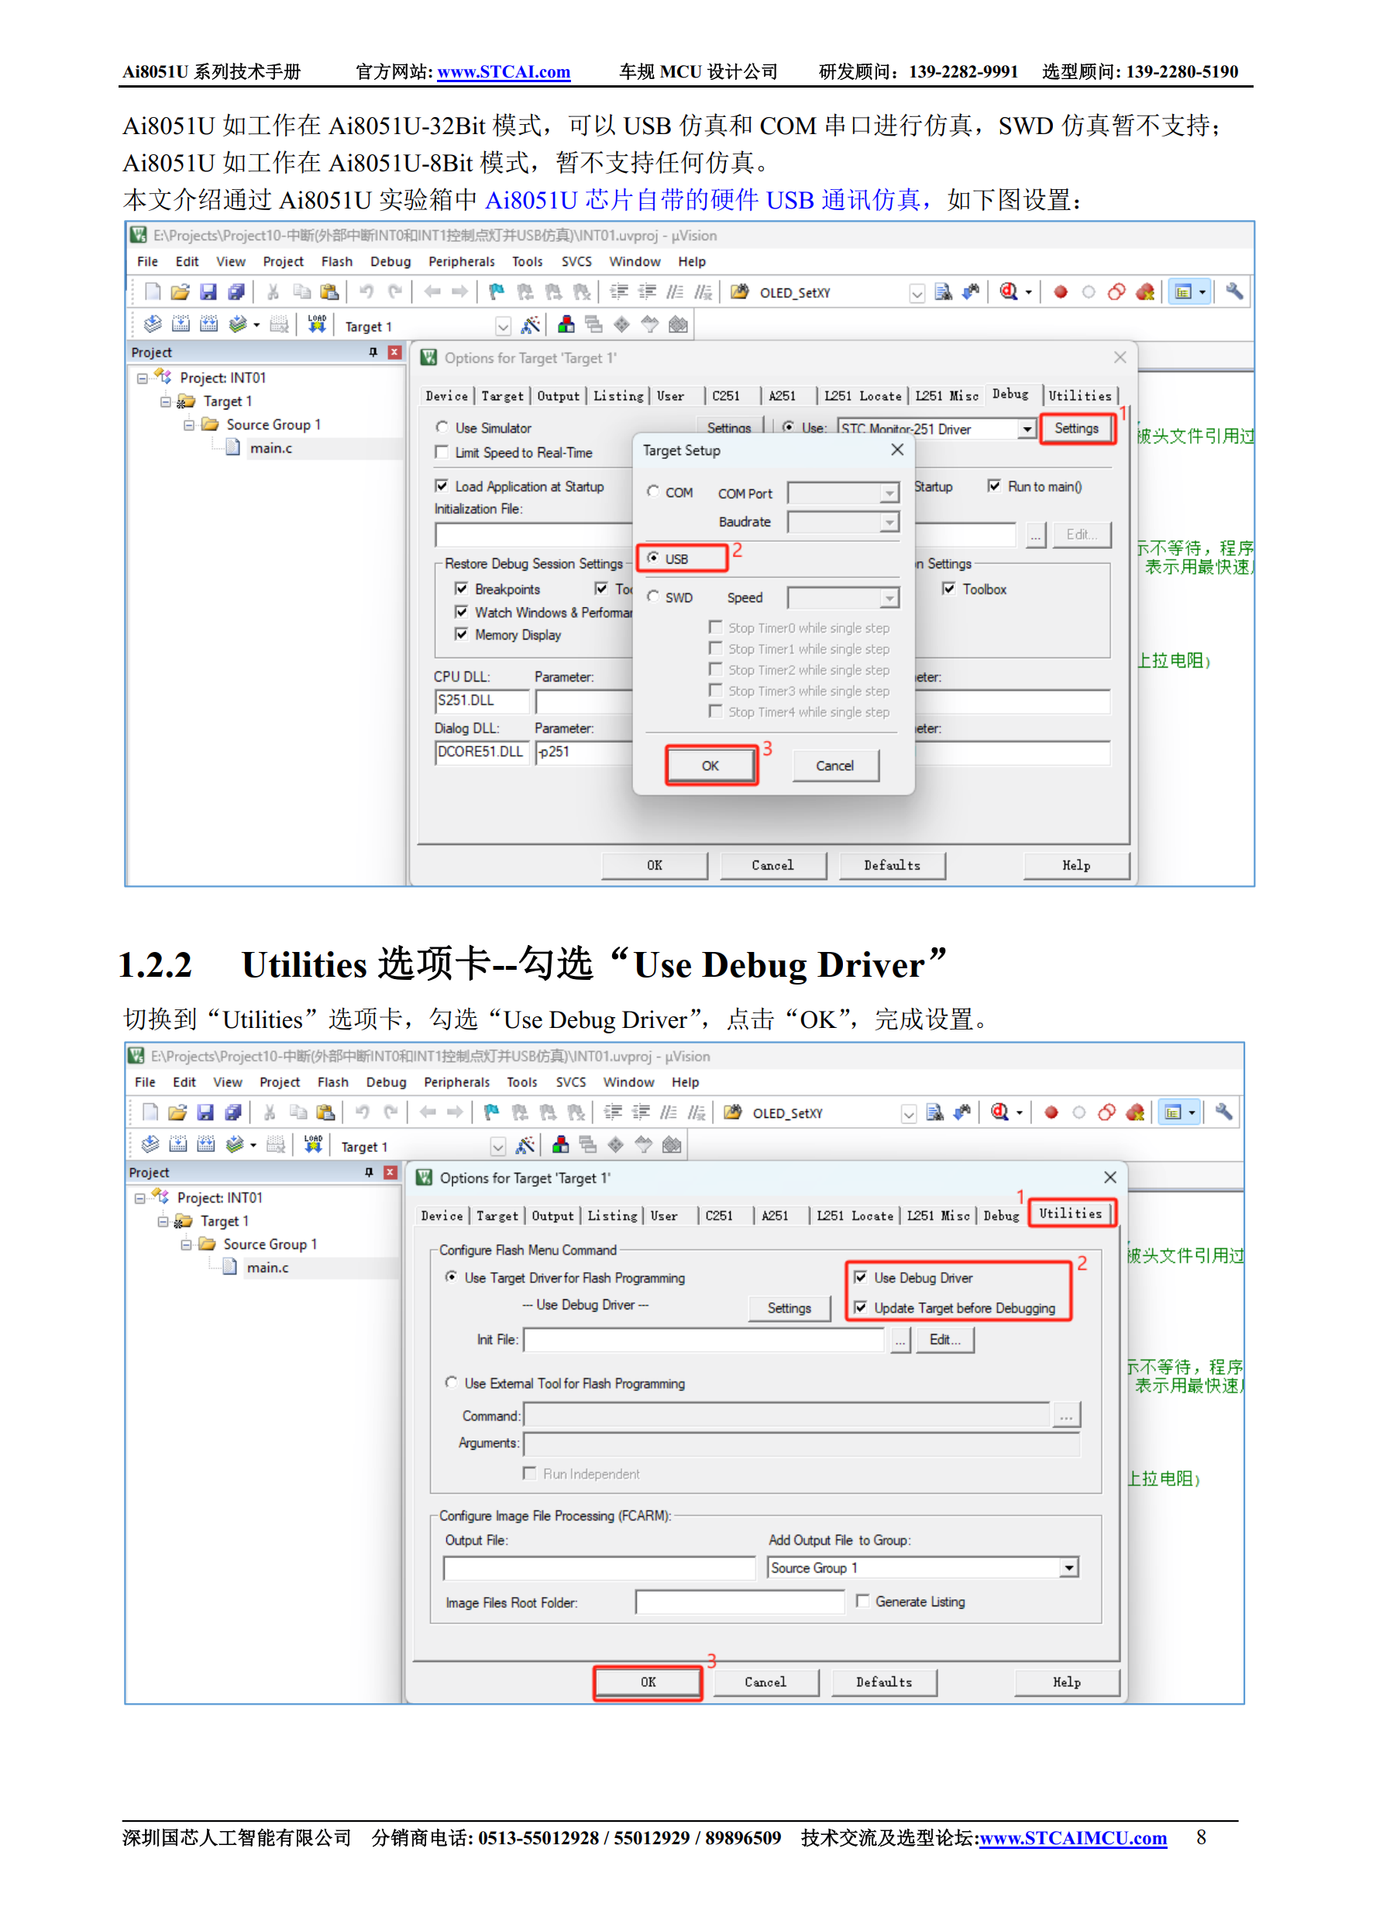Enable Generate Listing checkbox
Screen dimensions: 1383x1921
pos(862,1601)
